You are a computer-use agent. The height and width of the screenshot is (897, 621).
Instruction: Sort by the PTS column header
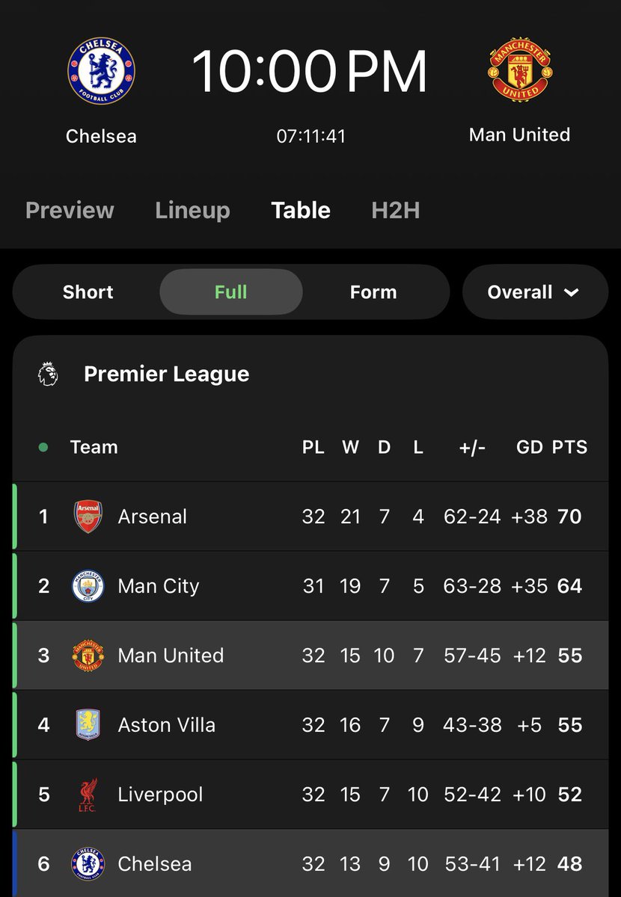569,447
